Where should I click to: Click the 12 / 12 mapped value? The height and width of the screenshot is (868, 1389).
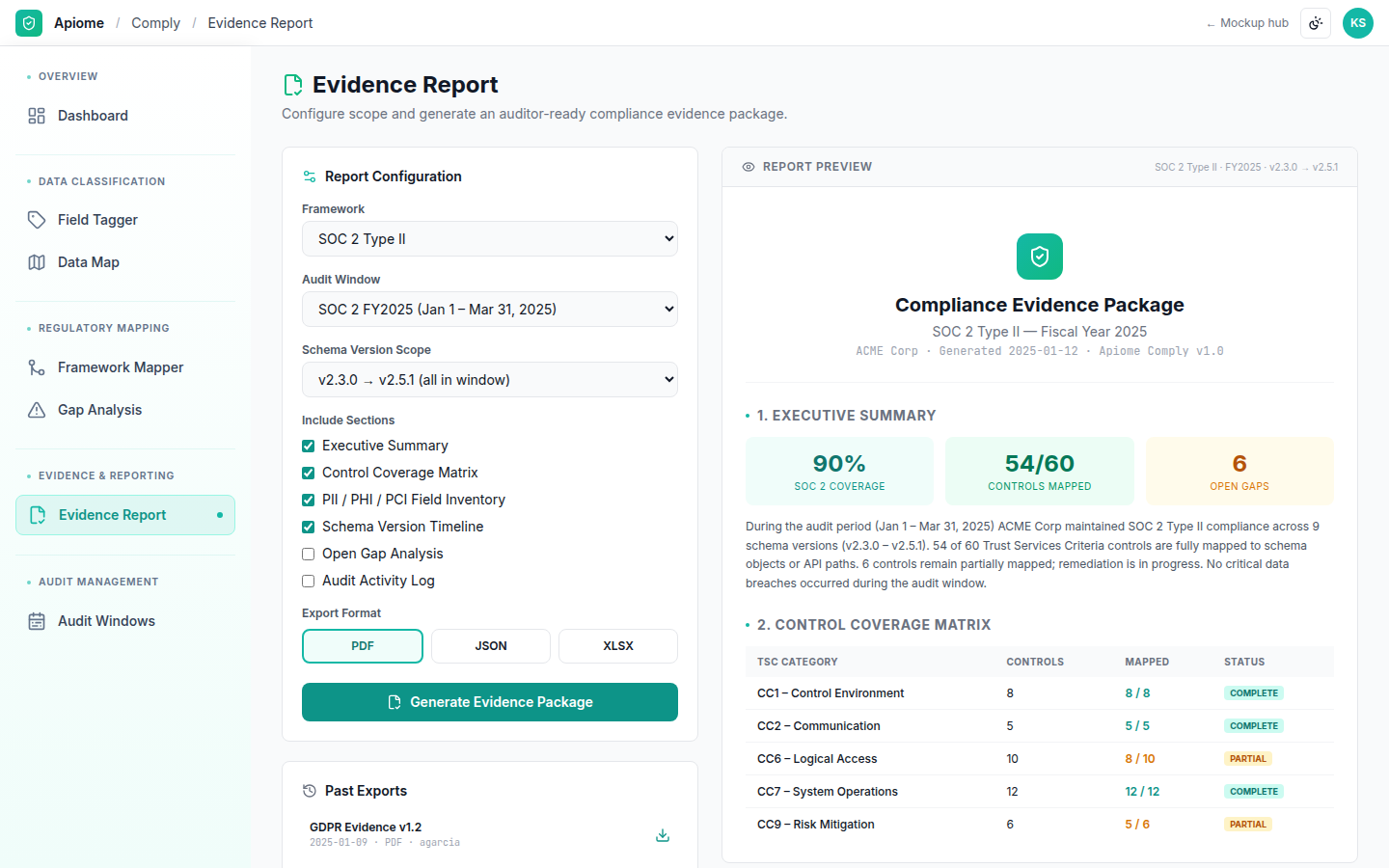1142,792
